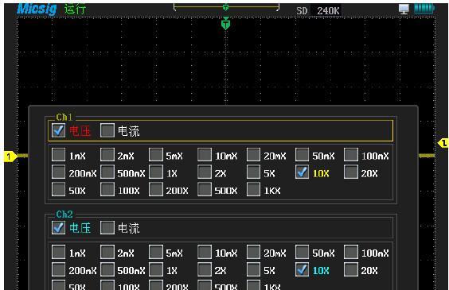This screenshot has width=449, height=290.
Task: Select Ch1 5X probe ratio
Action: coord(253,172)
